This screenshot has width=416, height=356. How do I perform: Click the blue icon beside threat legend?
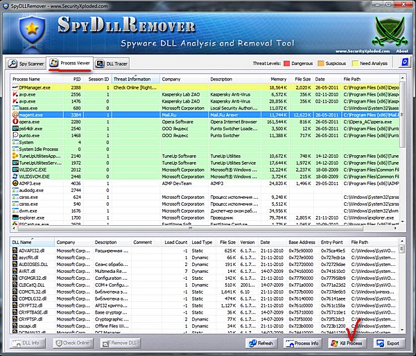404,63
